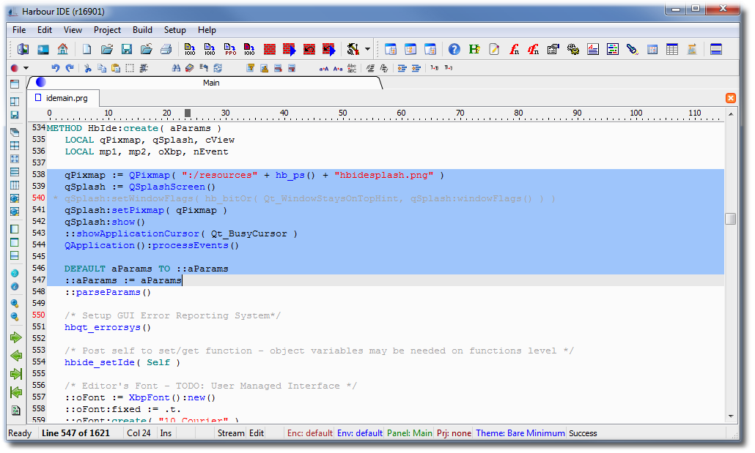Click the print icon in toolbar
This screenshot has width=755, height=453.
click(x=166, y=49)
